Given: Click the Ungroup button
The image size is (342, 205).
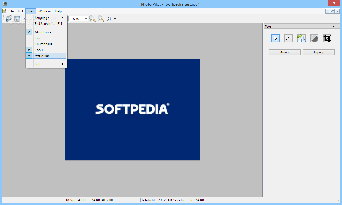Looking at the screenshot, I should pyautogui.click(x=318, y=52).
